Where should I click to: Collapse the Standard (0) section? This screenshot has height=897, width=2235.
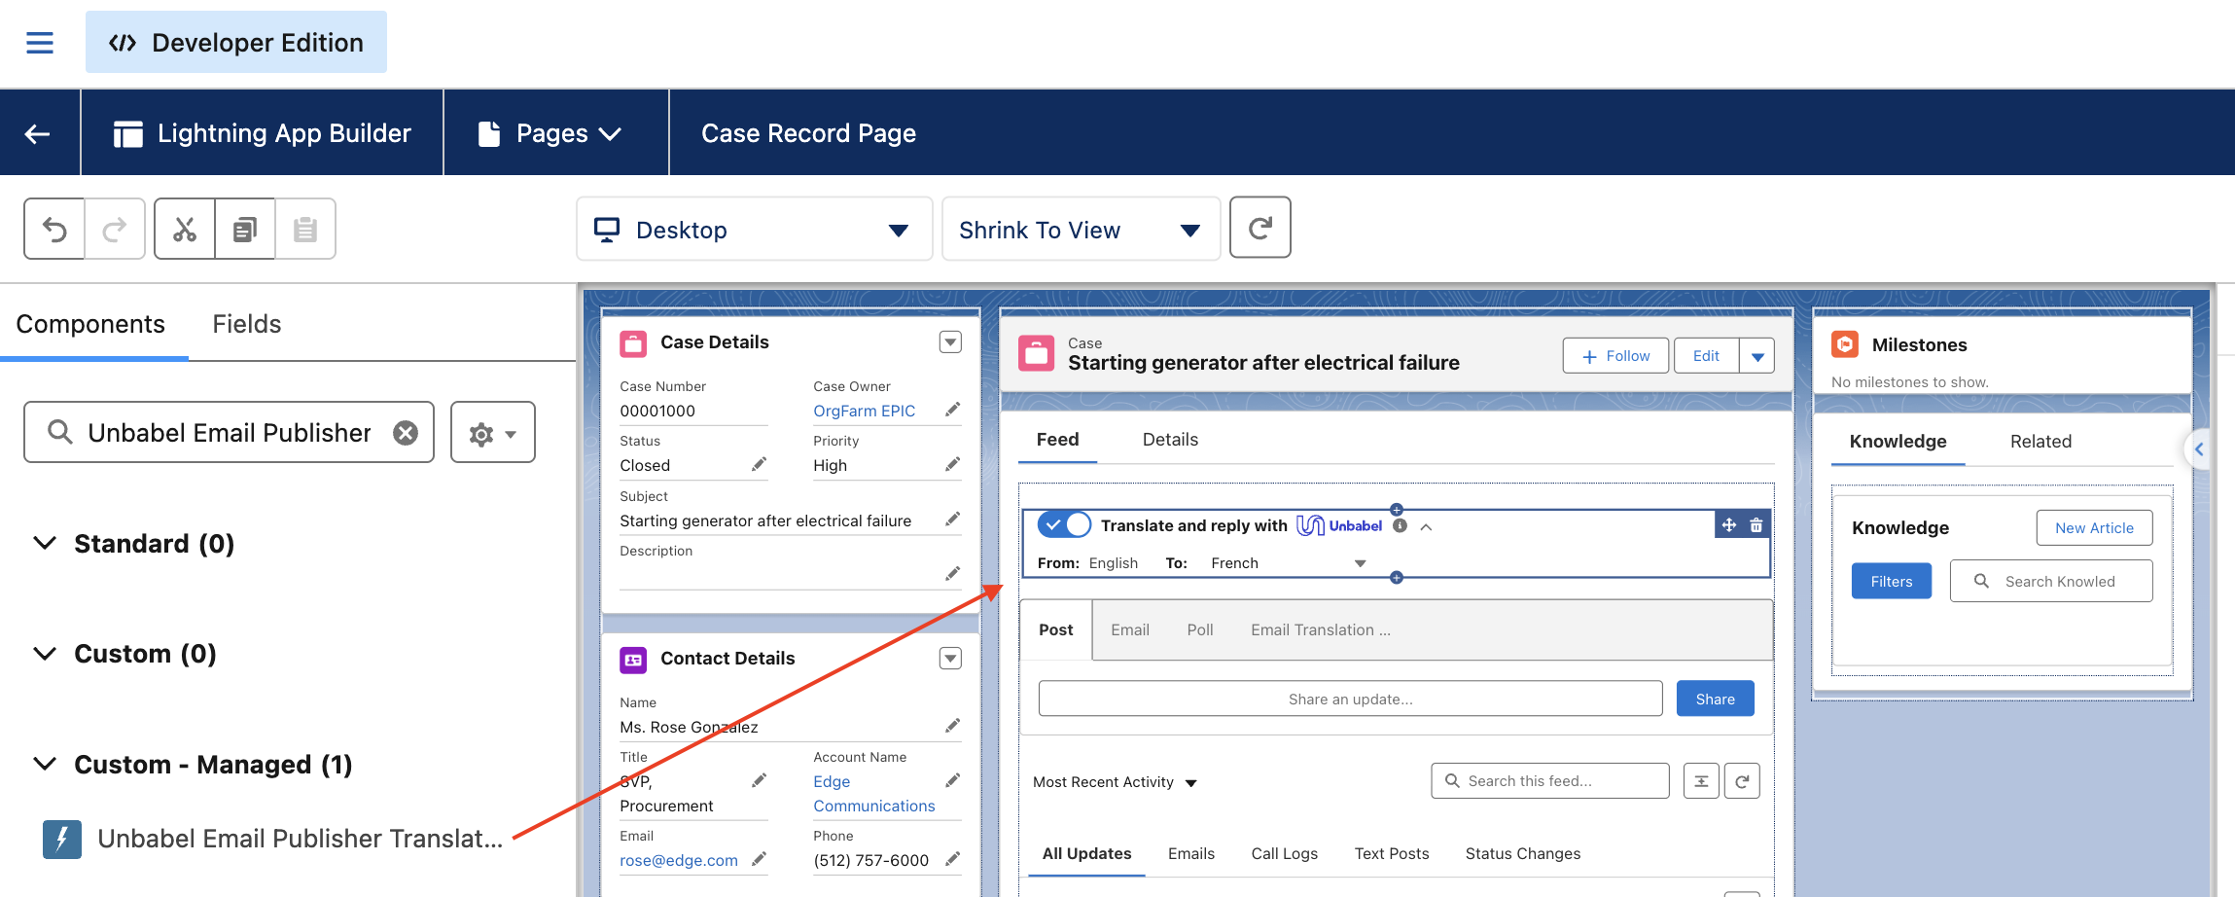click(45, 543)
